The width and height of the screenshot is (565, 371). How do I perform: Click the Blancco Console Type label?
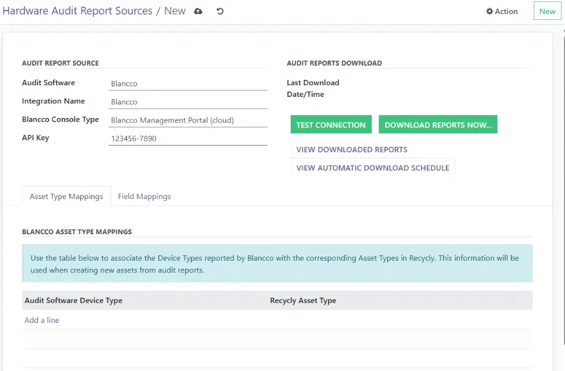pyautogui.click(x=60, y=120)
